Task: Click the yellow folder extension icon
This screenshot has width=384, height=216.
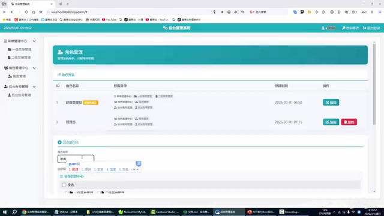Action: (310, 12)
